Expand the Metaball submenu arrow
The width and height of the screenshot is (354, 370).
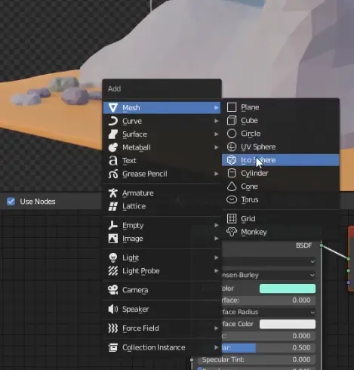point(217,147)
